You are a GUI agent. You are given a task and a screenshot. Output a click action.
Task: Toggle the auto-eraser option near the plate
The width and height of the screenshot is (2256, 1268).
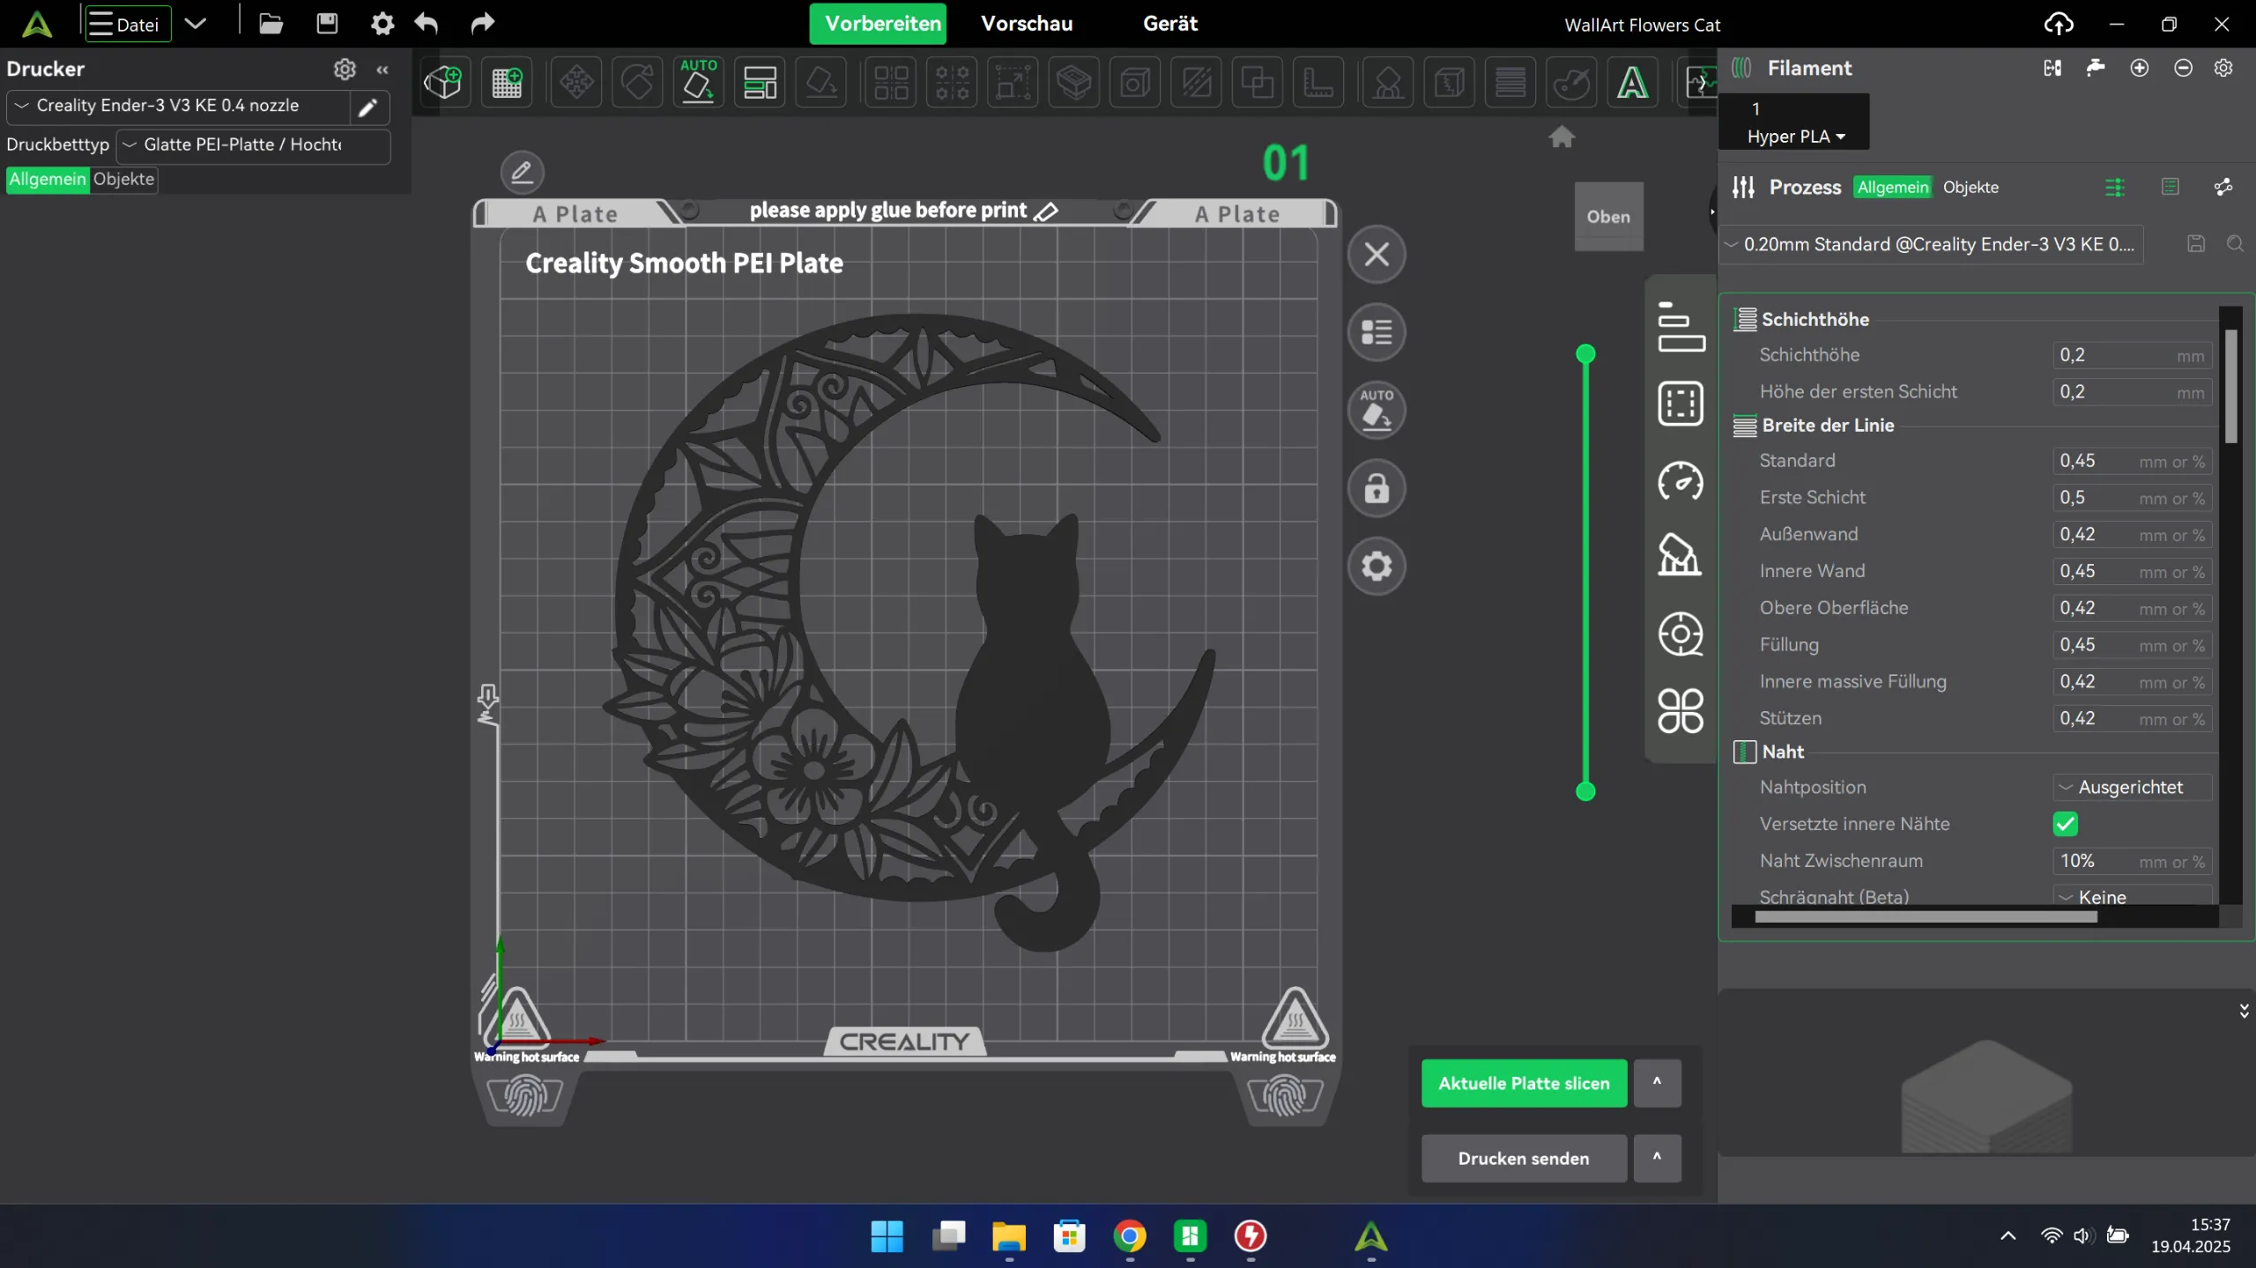(x=1377, y=410)
